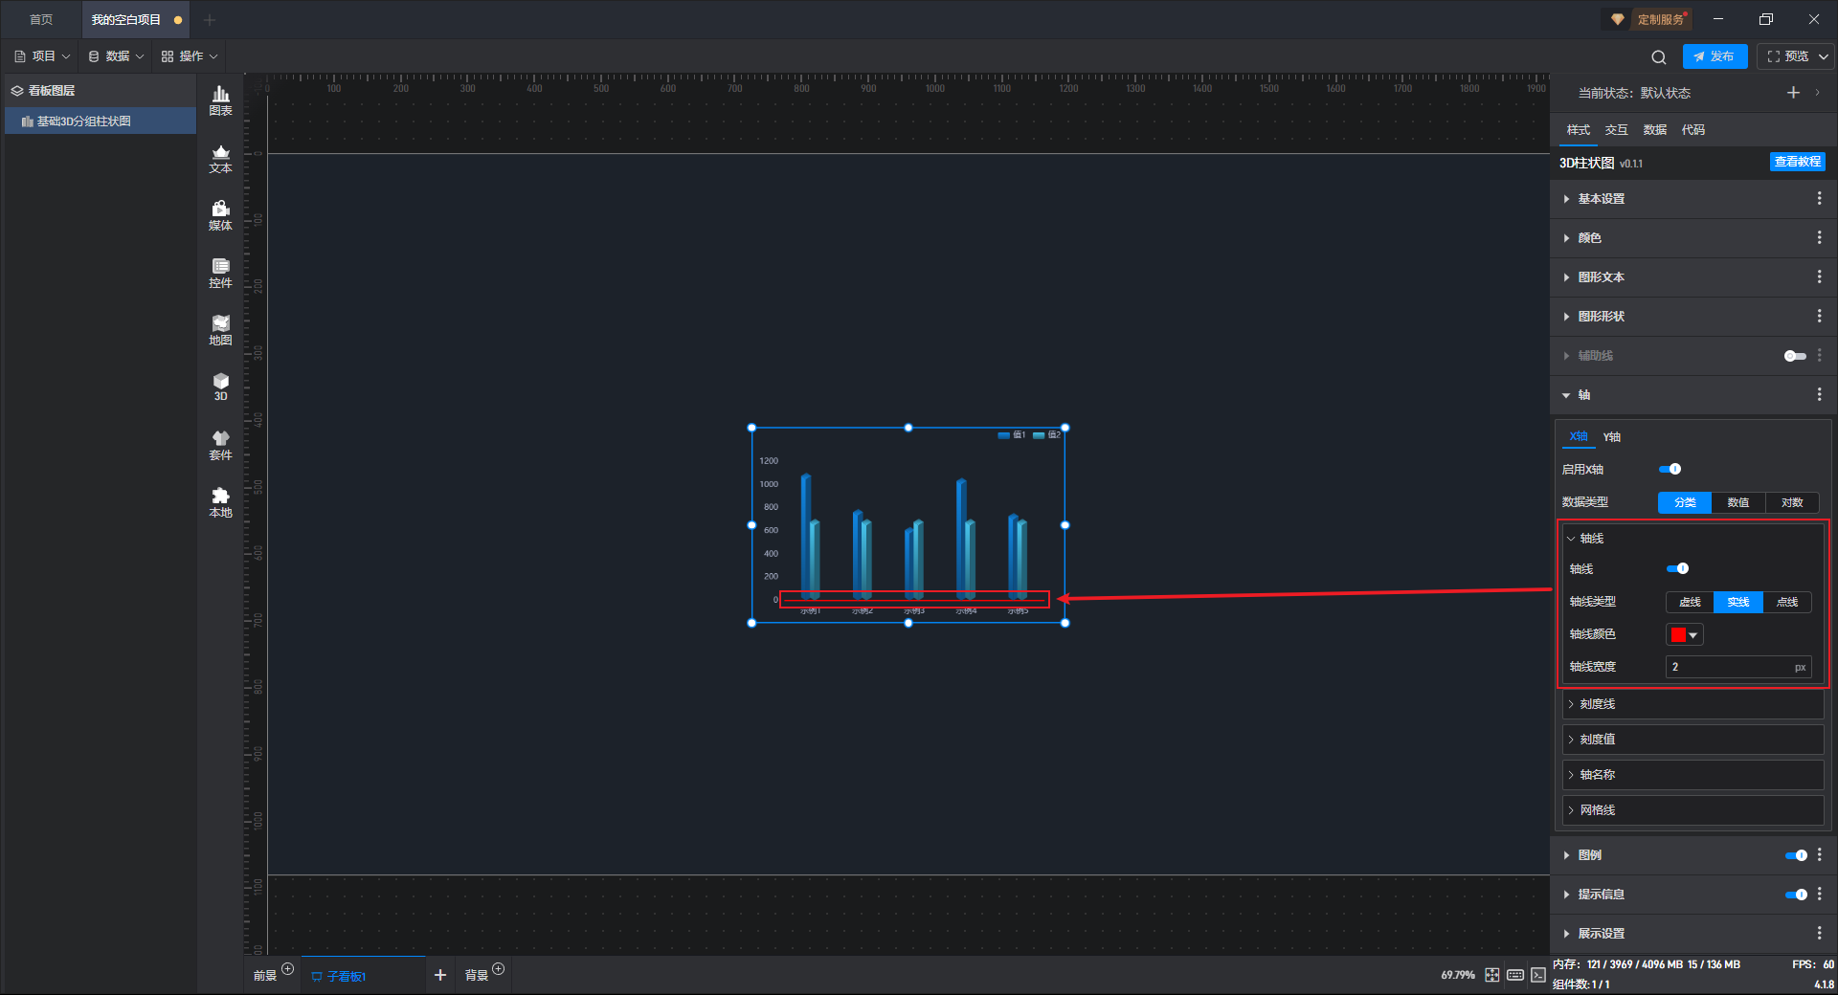Open the 数据 menu
The height and width of the screenshot is (995, 1838).
(x=116, y=56)
